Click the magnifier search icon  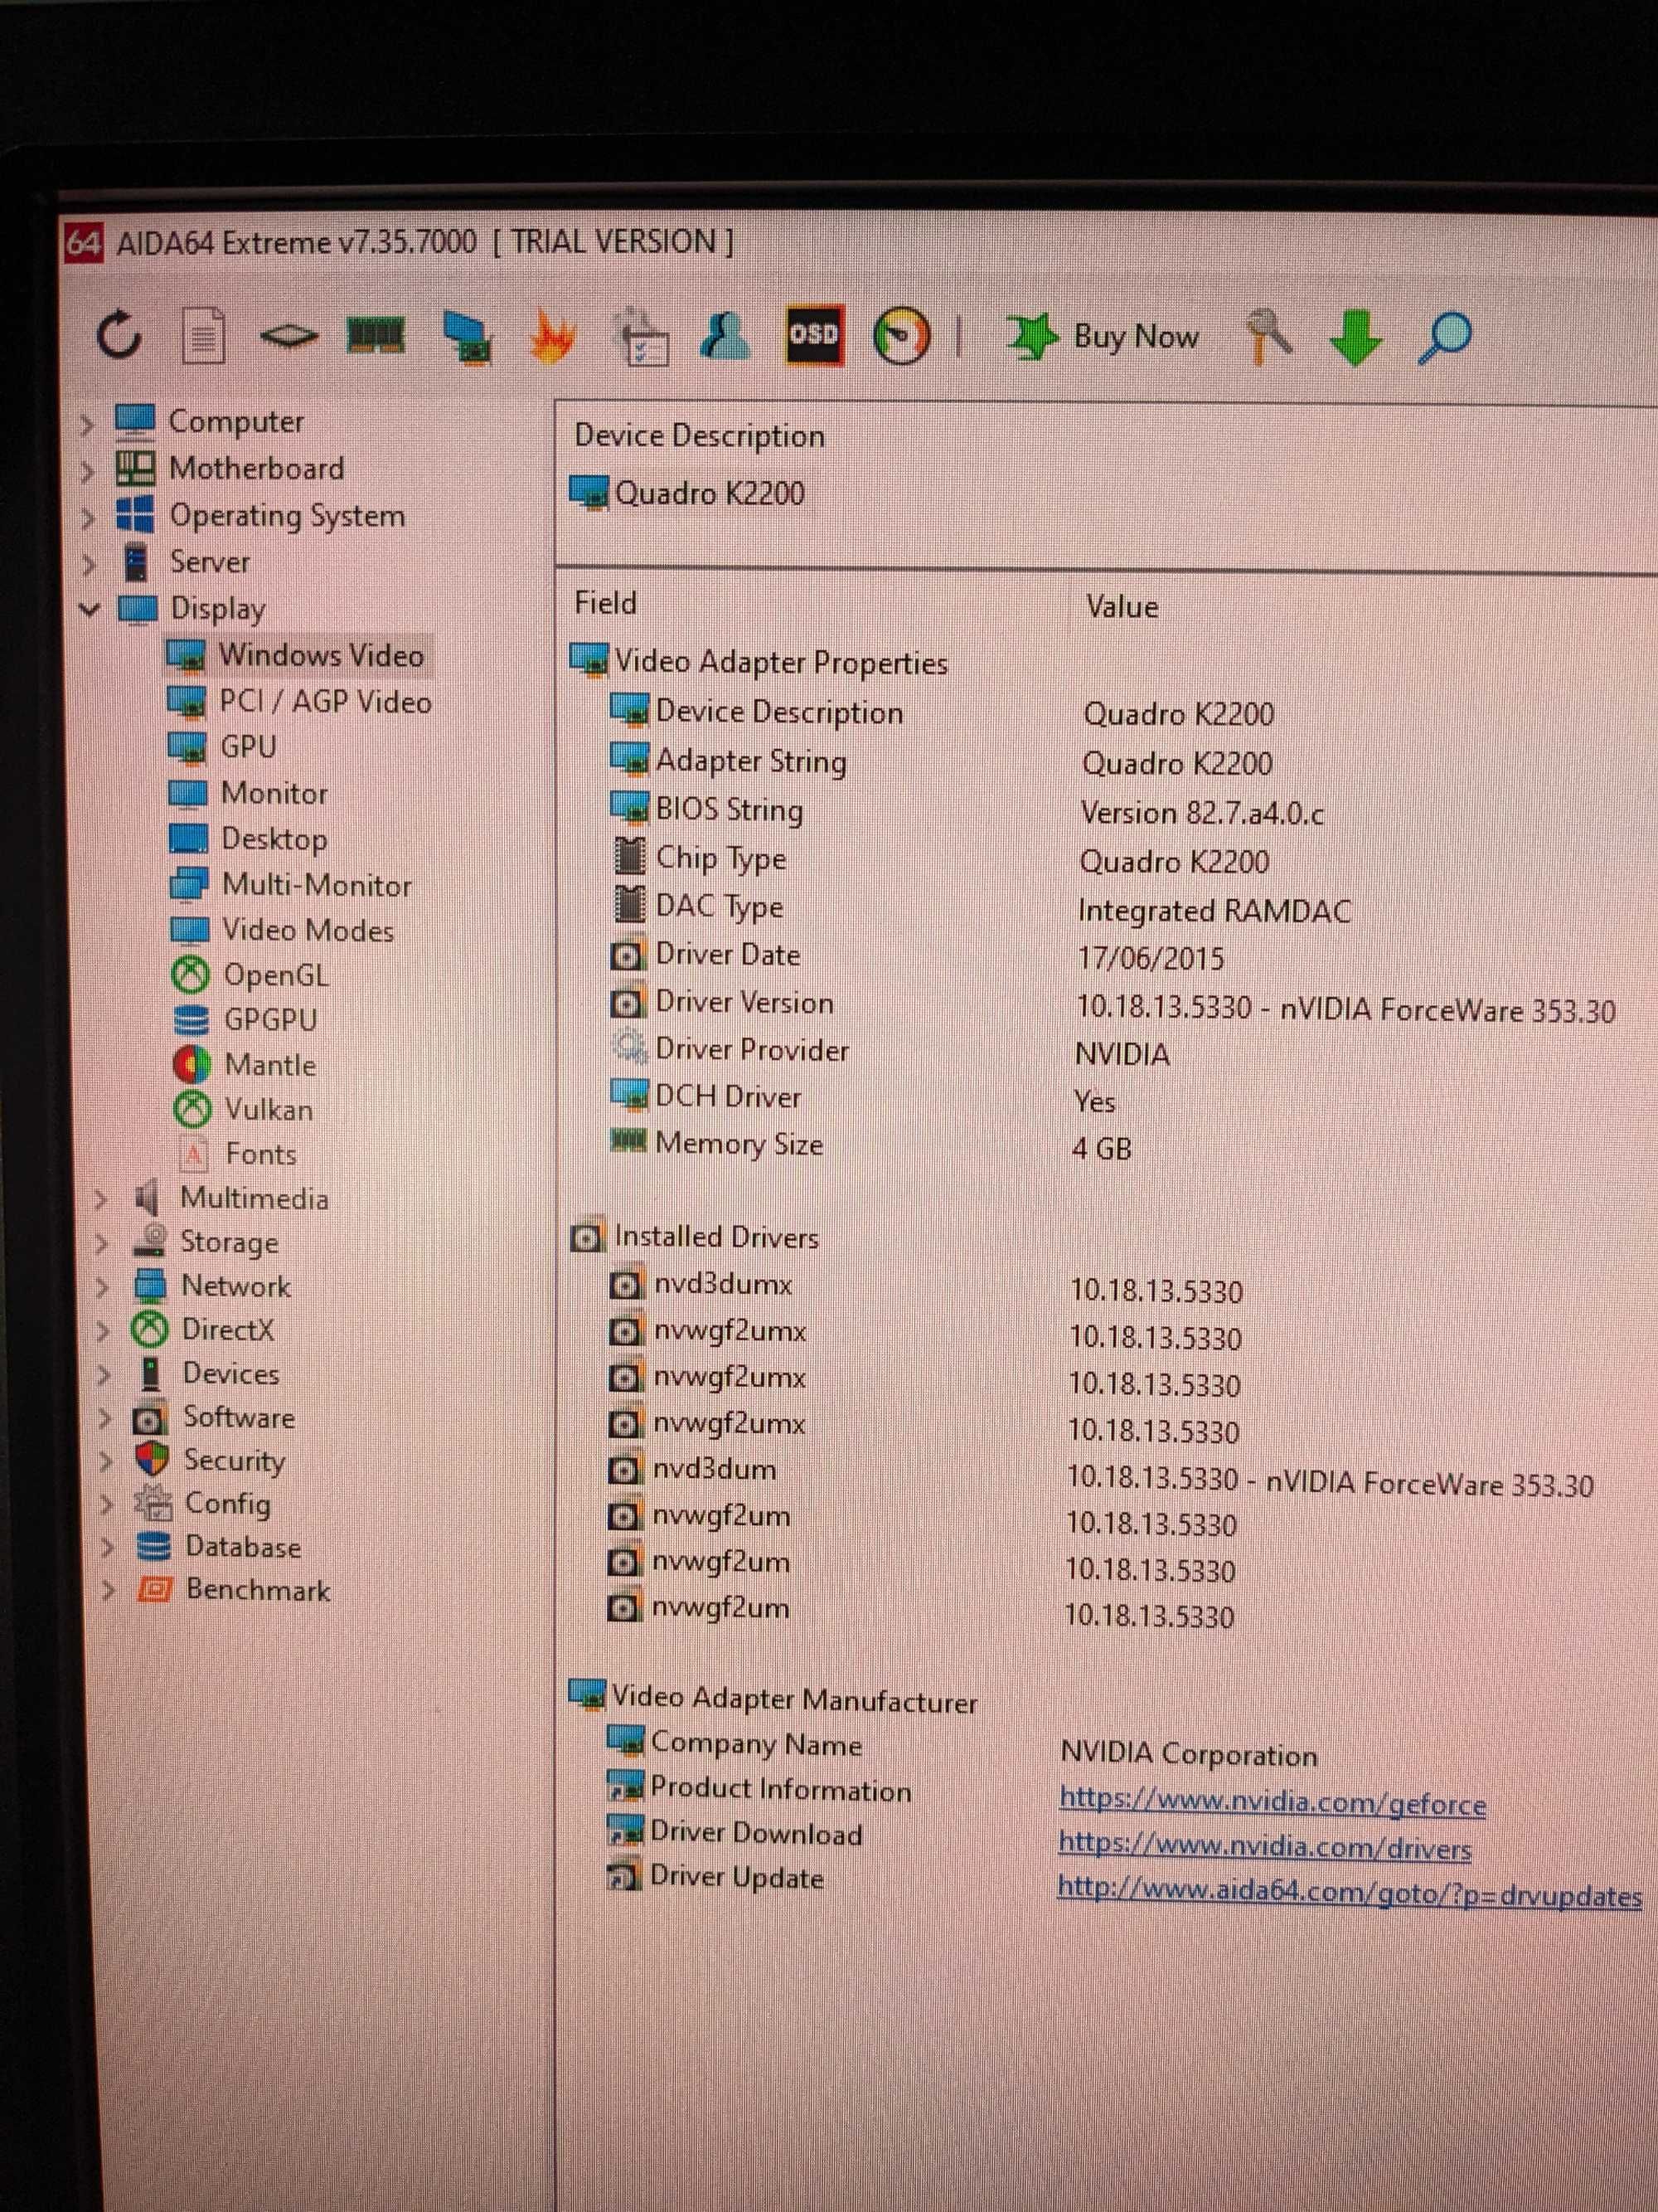pyautogui.click(x=1444, y=338)
